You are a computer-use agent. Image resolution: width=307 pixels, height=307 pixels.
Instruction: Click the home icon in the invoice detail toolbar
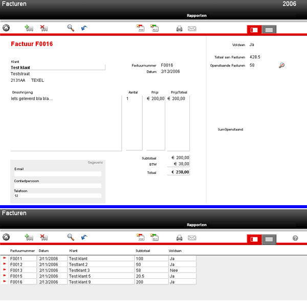pyautogui.click(x=6, y=28)
